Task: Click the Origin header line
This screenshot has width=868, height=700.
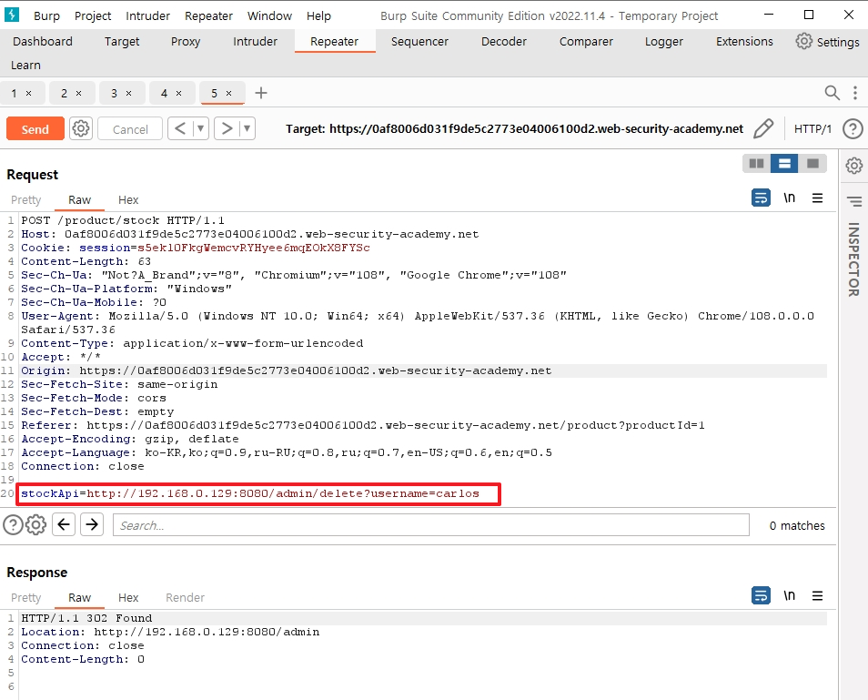Action: click(x=287, y=370)
